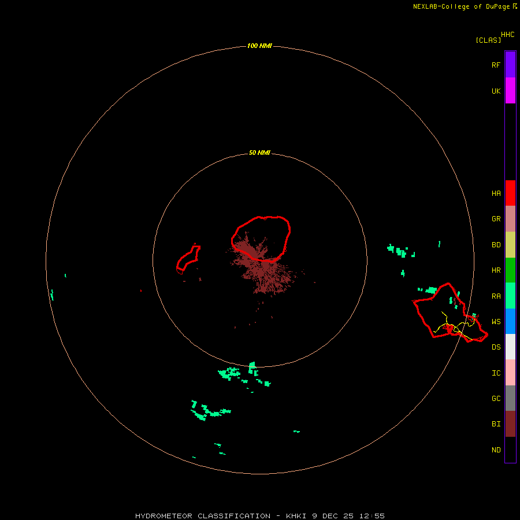The width and height of the screenshot is (520, 520).
Task: Click the RF legend label
Action: pyautogui.click(x=496, y=65)
